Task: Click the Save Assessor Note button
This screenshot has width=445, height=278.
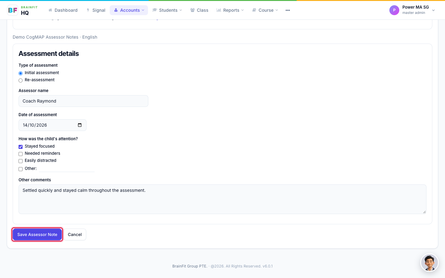Action: pyautogui.click(x=37, y=234)
